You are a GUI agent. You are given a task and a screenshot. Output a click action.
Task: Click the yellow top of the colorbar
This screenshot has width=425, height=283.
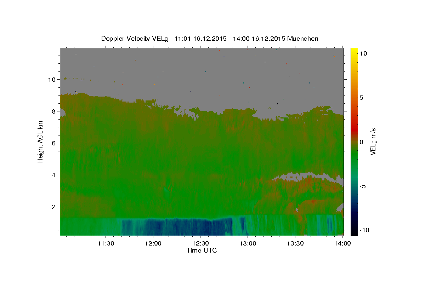[x=354, y=51]
